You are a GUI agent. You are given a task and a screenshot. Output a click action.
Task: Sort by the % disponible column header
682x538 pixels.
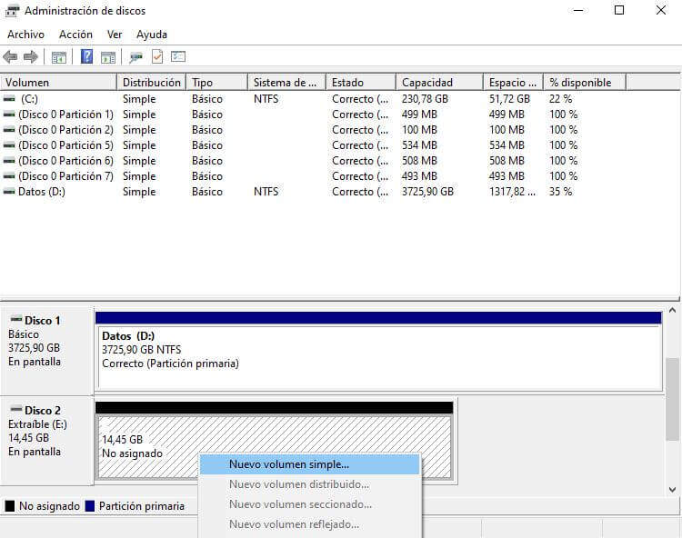tap(585, 82)
